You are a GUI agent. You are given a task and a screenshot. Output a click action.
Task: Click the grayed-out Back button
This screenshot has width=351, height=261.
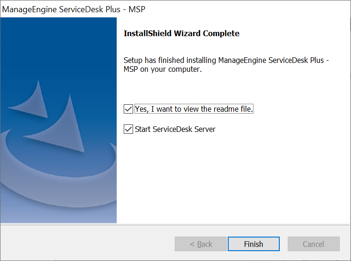pos(201,244)
